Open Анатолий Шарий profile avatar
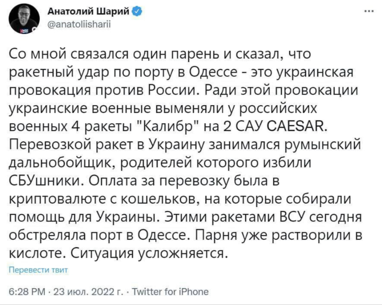 click(24, 19)
